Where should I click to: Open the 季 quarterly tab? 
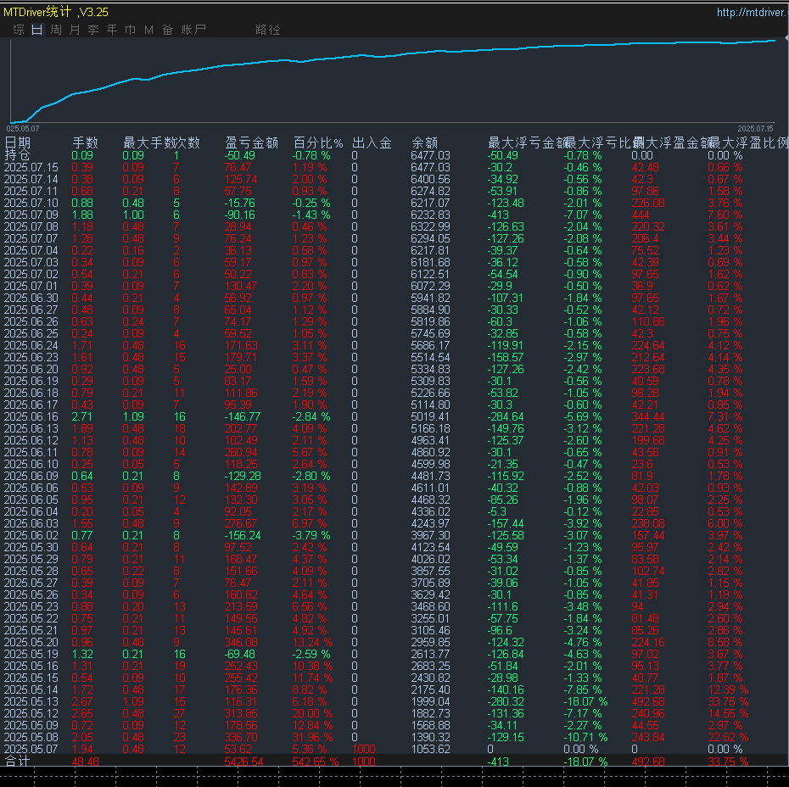93,30
